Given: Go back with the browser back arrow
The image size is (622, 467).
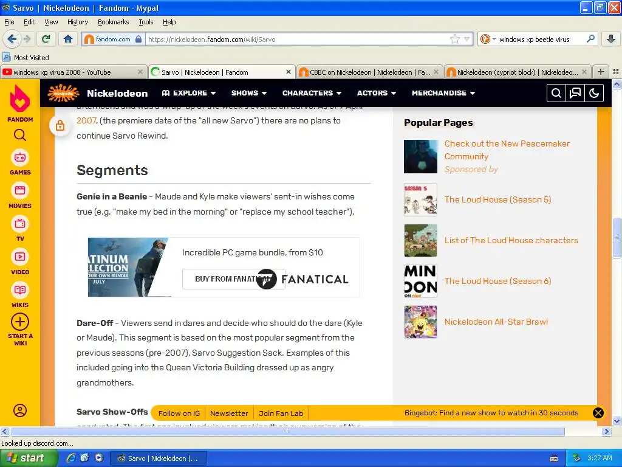Looking at the screenshot, I should 12,39.
